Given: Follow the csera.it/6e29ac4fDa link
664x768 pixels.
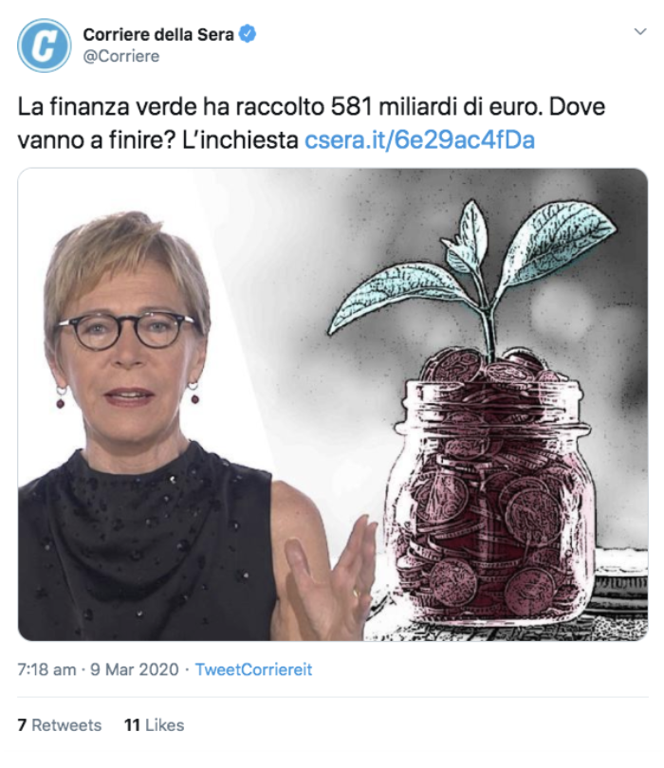Looking at the screenshot, I should (419, 140).
